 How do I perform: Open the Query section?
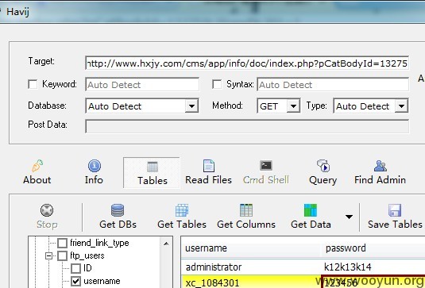pos(323,173)
